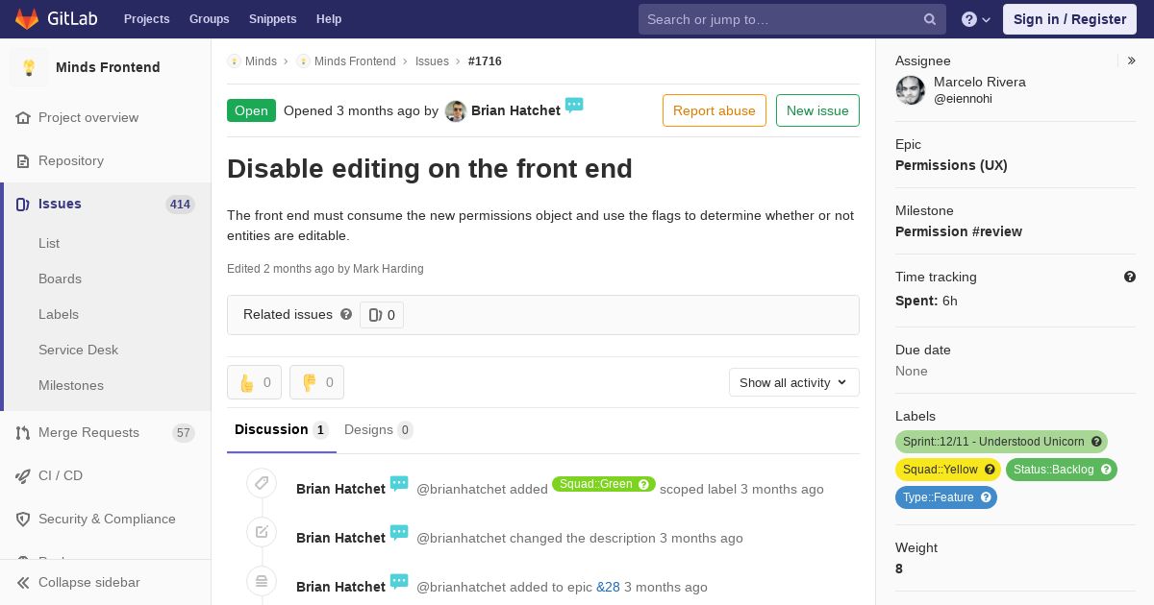1154x605 pixels.
Task: Click the Minds breadcrumb link
Action: pos(261,60)
